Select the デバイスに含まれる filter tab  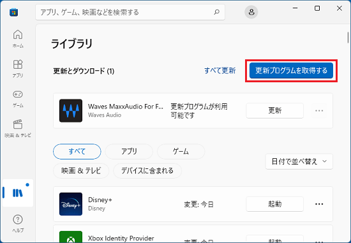[147, 171]
